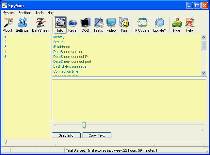Open the System menu
Screen dimensions: 210x155
point(9,13)
